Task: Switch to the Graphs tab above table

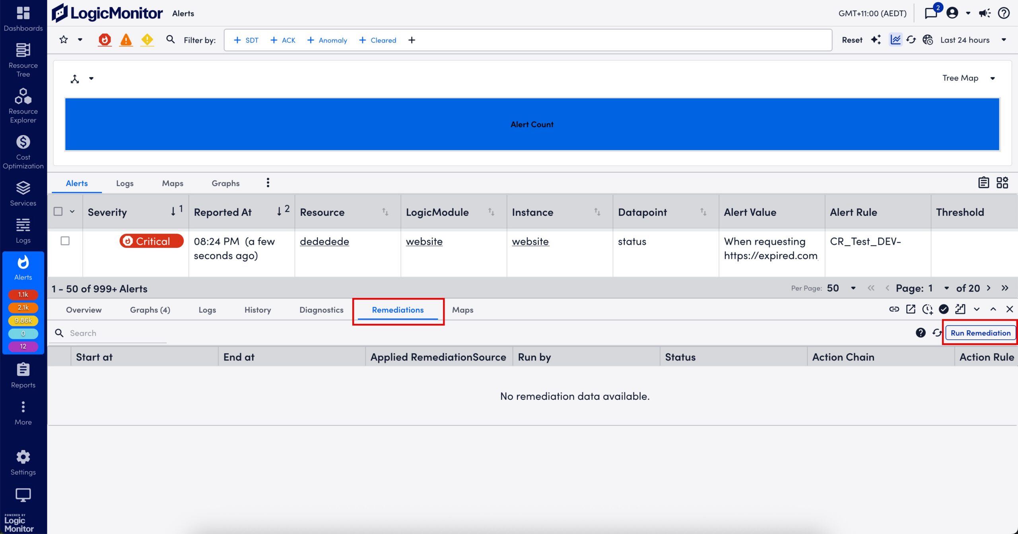Action: [x=225, y=183]
